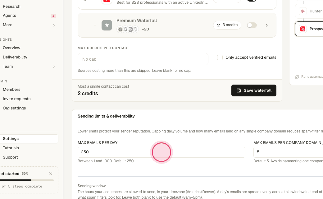Click the Prospeo node red icon

[x=303, y=29]
